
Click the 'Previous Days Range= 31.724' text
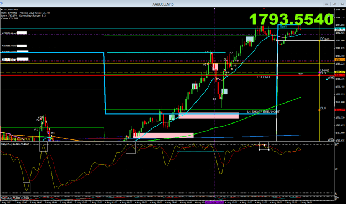pyautogui.click(x=35, y=13)
